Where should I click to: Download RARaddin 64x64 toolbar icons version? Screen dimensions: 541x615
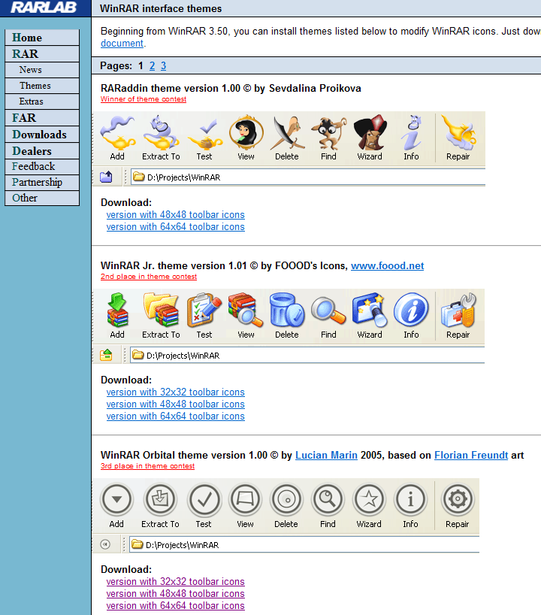pyautogui.click(x=176, y=227)
